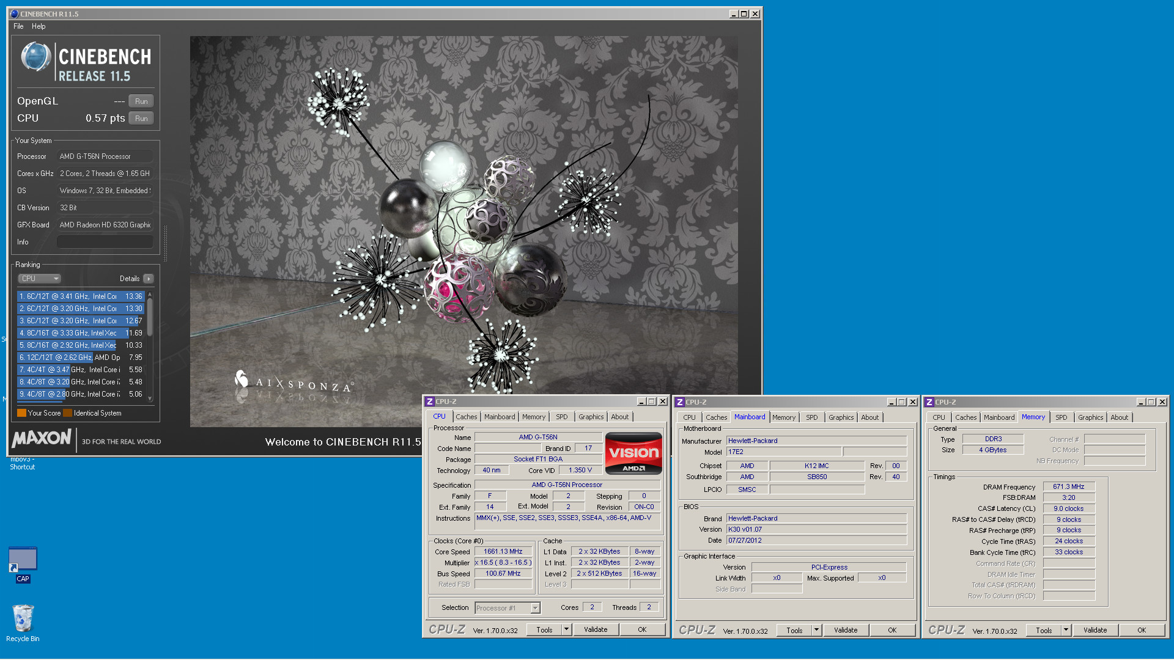Viewport: 1174px width, 660px height.
Task: Click OK in Memory CPU-Z window
Action: tap(1142, 630)
